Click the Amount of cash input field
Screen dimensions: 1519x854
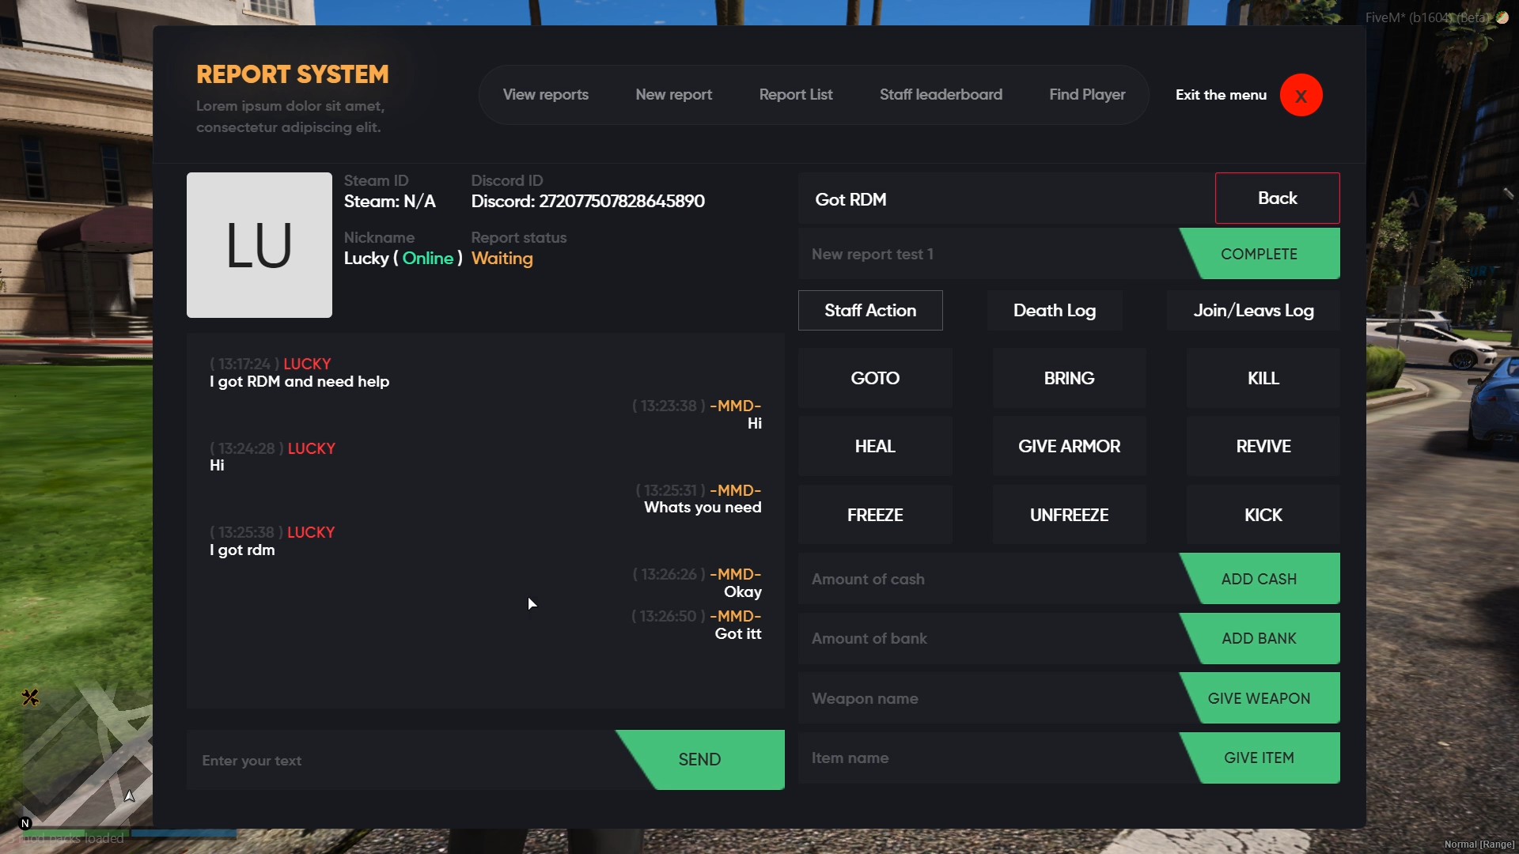coord(949,578)
